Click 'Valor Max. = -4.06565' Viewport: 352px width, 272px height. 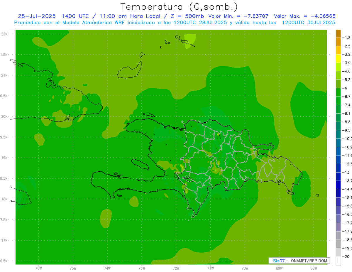pos(304,16)
